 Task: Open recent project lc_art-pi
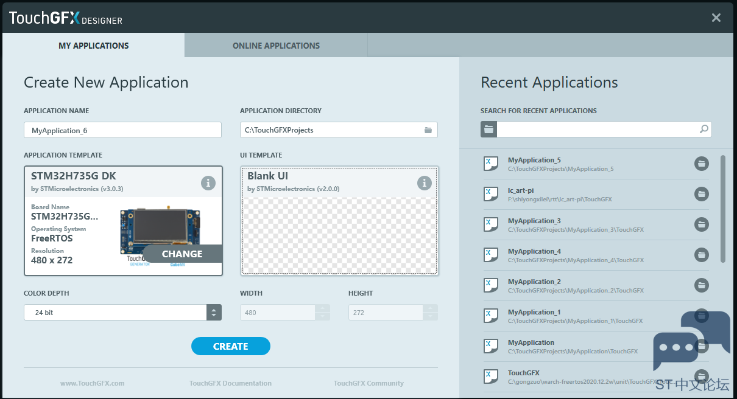click(x=596, y=194)
